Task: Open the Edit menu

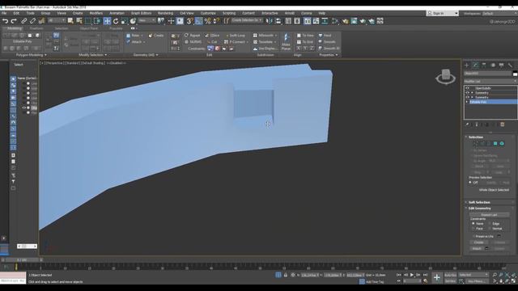Action: (16, 13)
